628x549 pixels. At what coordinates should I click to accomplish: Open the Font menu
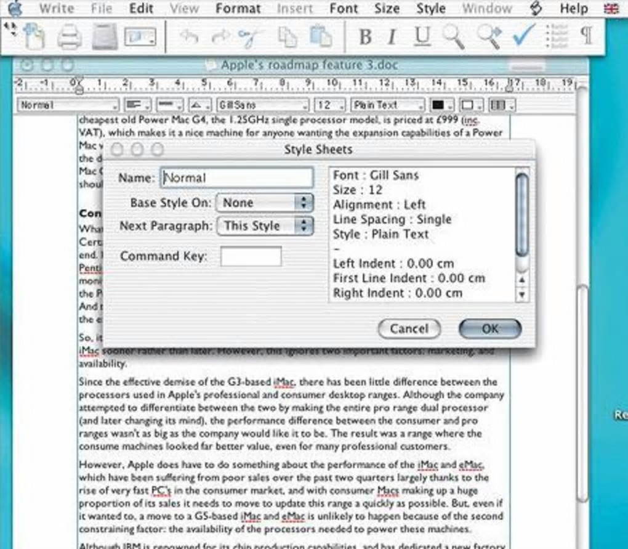(x=344, y=9)
